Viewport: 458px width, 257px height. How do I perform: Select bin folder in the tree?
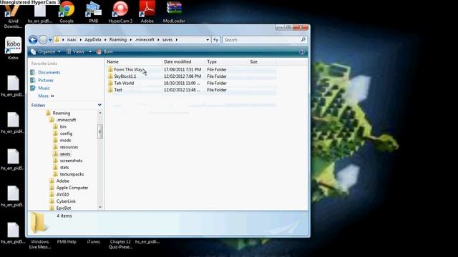pyautogui.click(x=63, y=127)
